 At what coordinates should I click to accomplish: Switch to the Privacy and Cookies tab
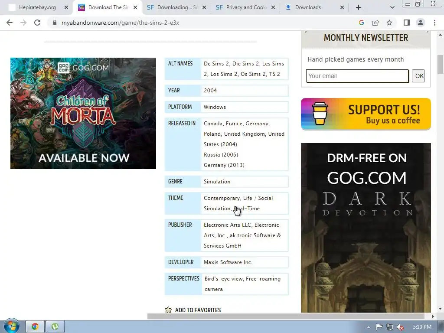point(242,7)
